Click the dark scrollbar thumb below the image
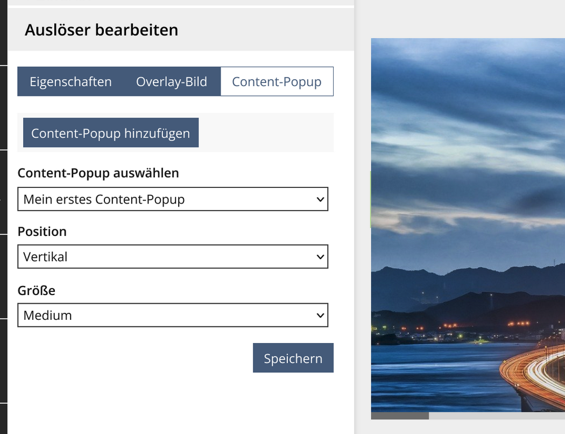The width and height of the screenshot is (565, 434). pos(400,416)
